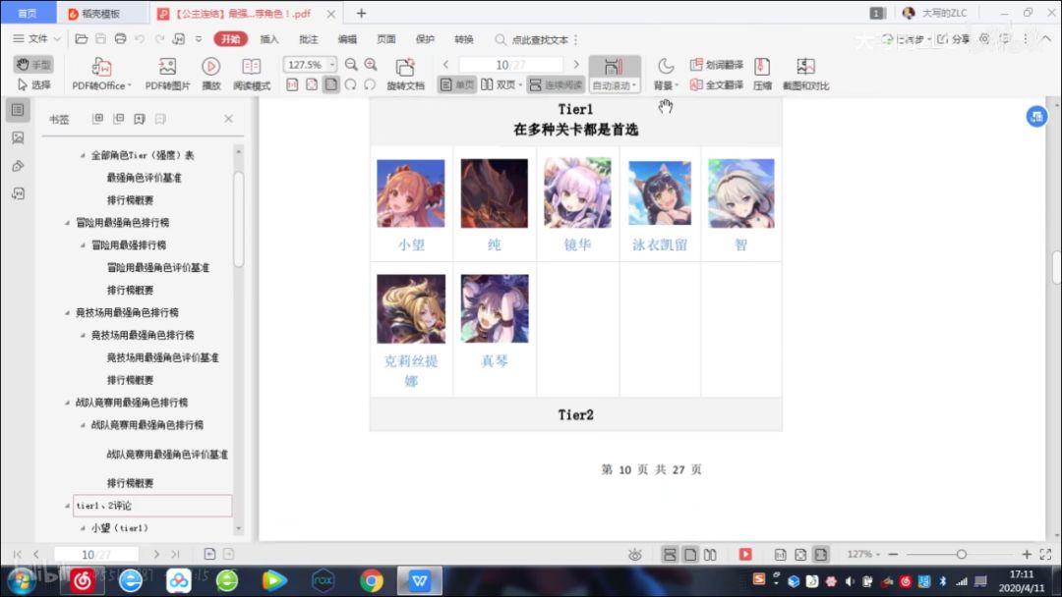This screenshot has width=1062, height=597.
Task: Click the 纯 character thumbnail image
Action: pos(495,193)
